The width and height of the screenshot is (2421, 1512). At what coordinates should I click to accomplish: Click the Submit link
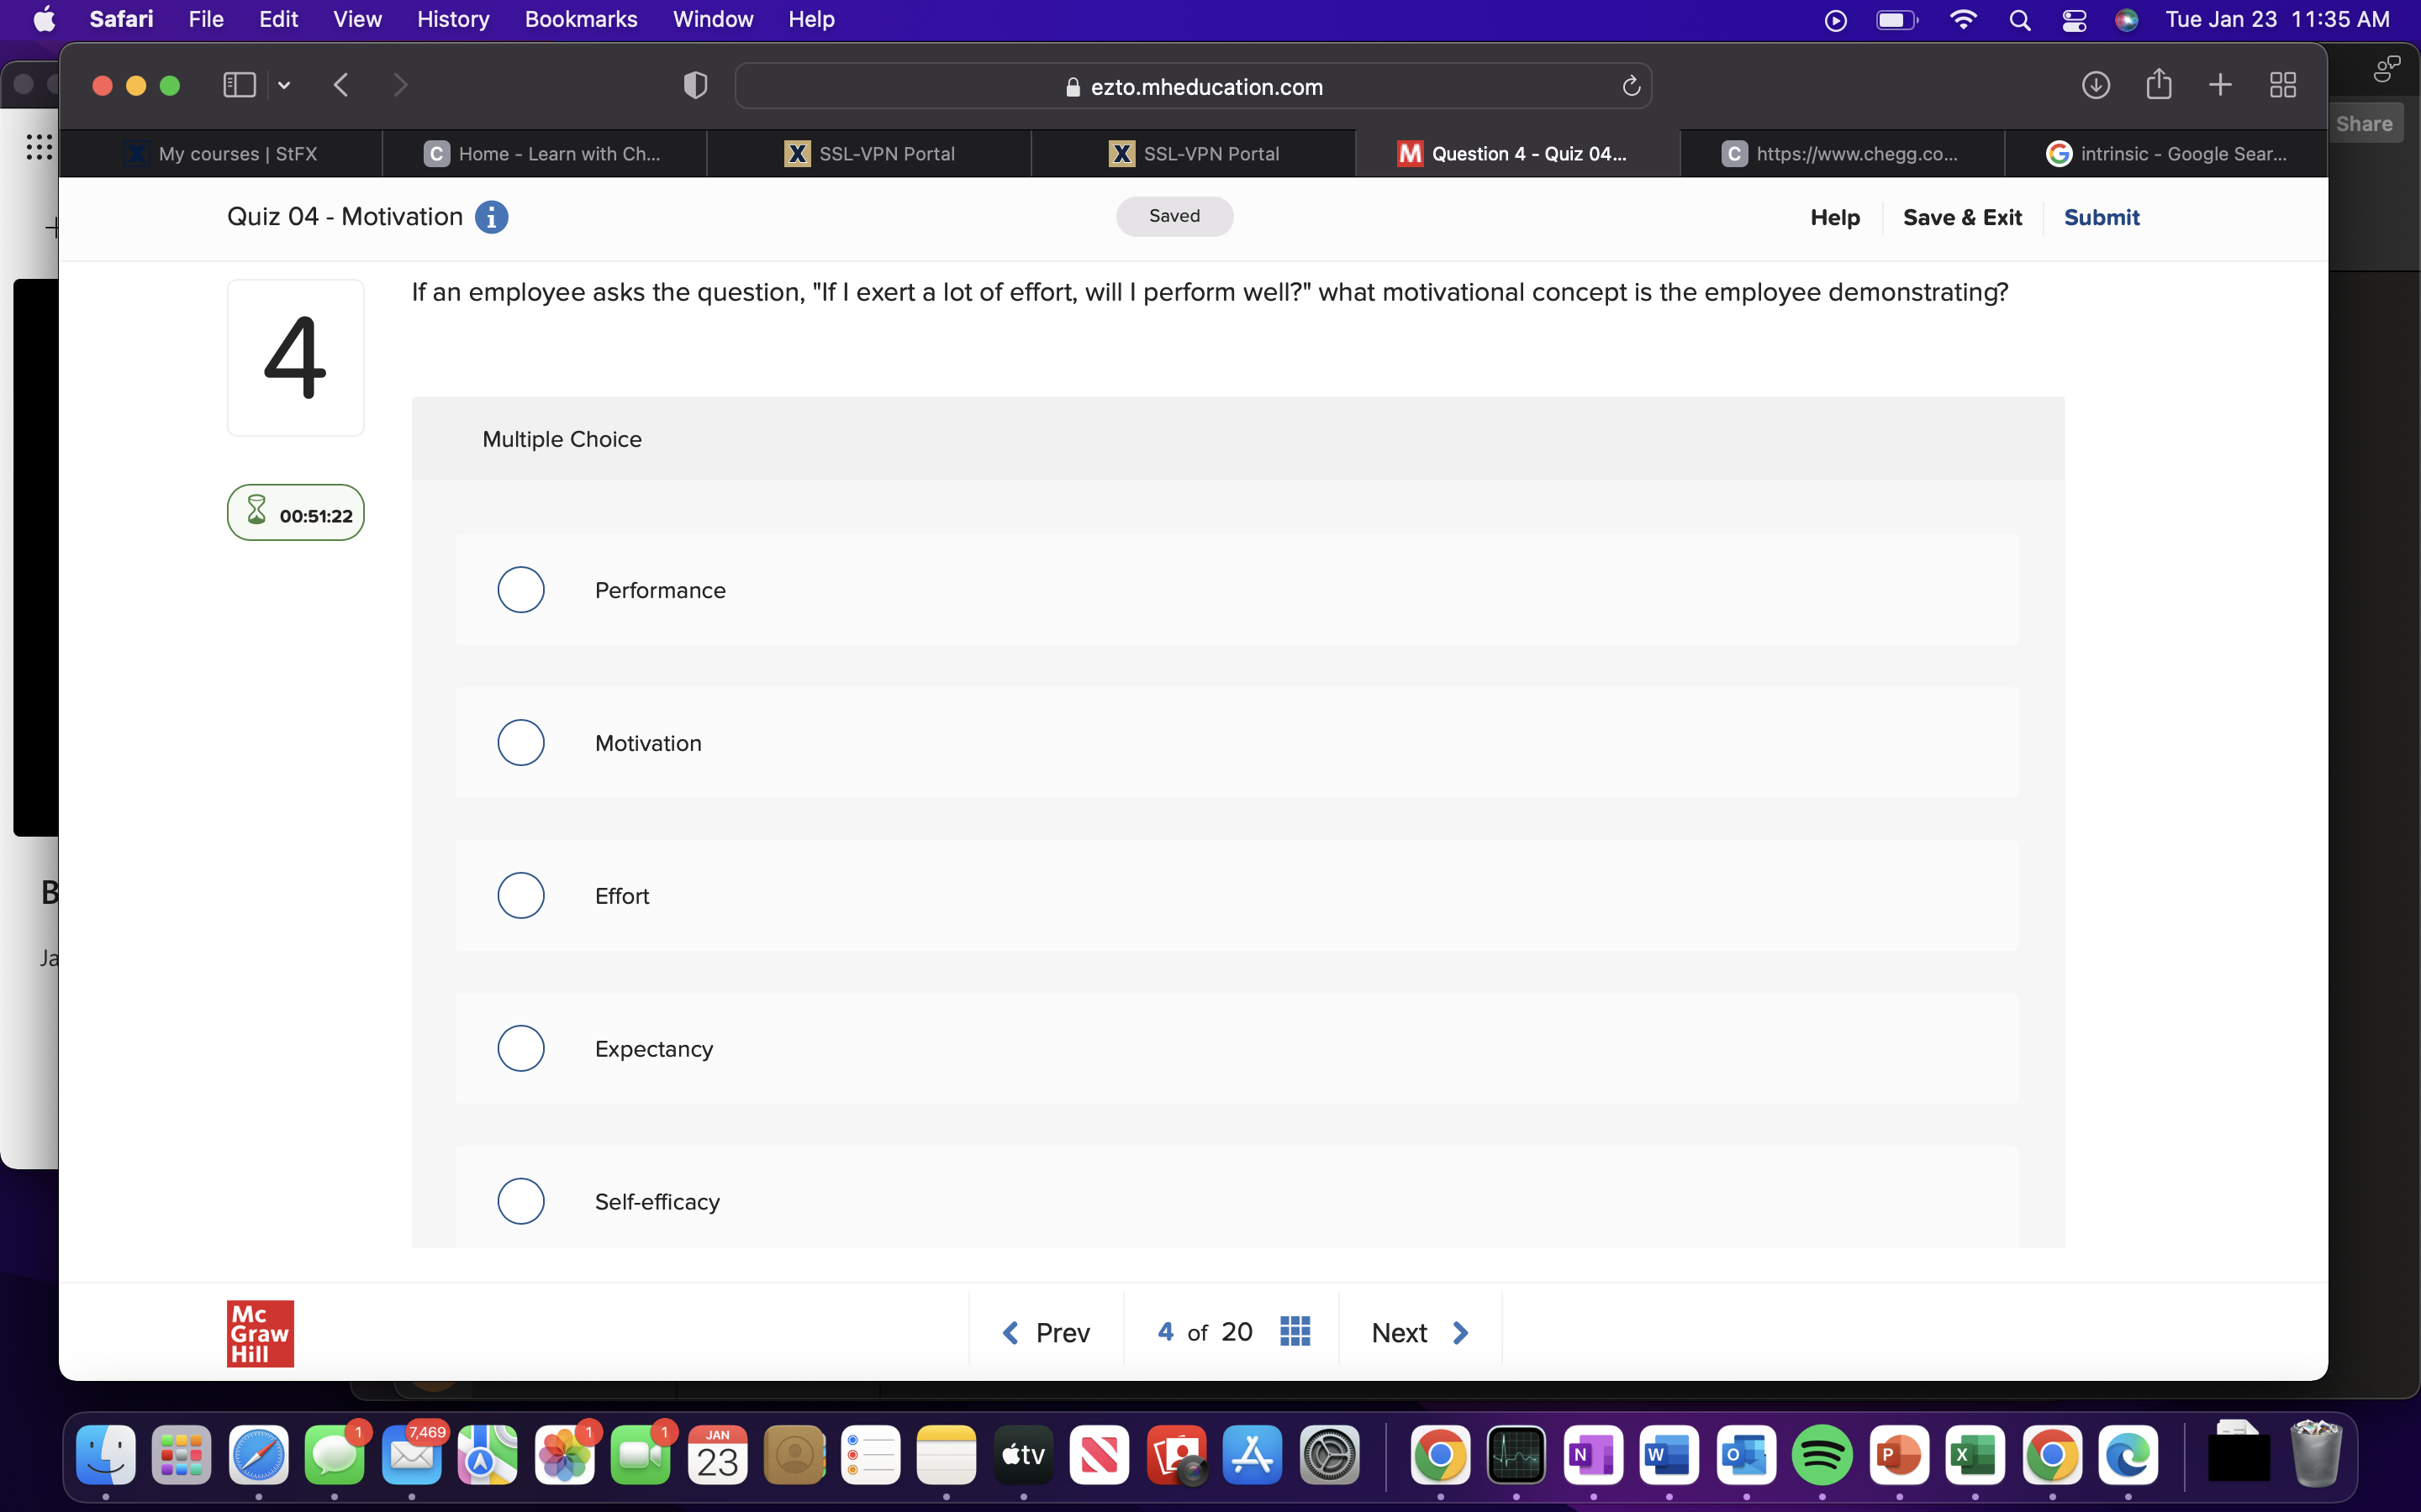[x=2101, y=217]
